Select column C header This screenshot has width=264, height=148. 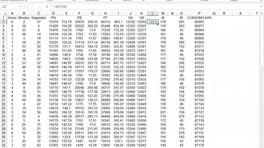coord(39,14)
